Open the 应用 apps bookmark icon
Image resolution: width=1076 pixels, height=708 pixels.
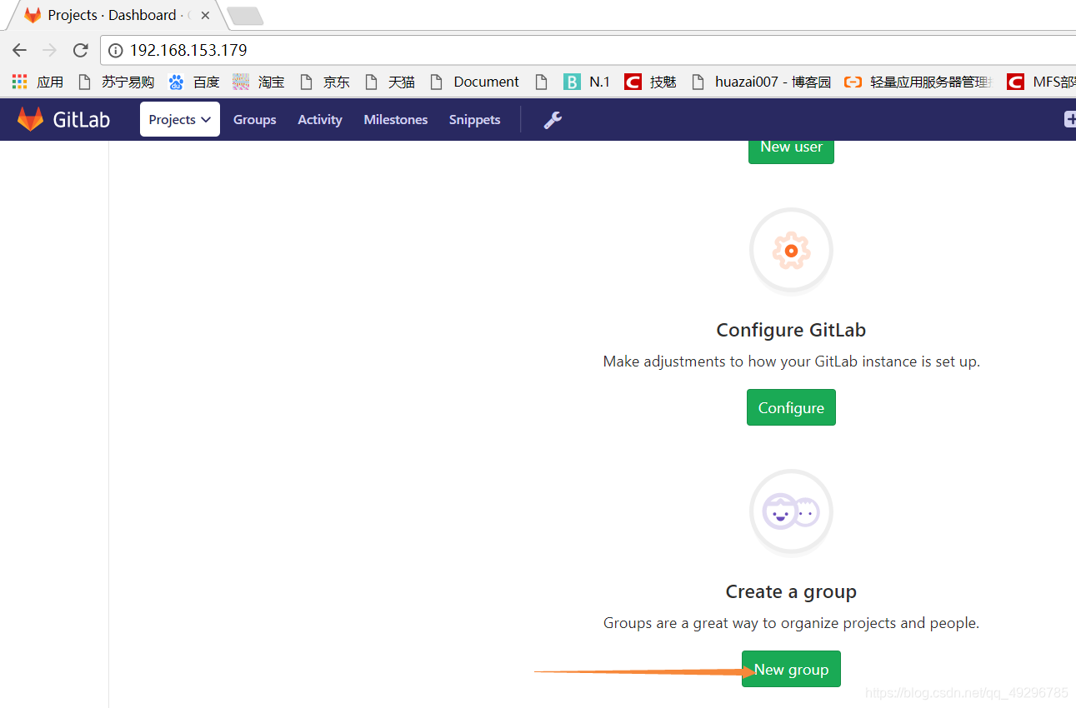19,82
